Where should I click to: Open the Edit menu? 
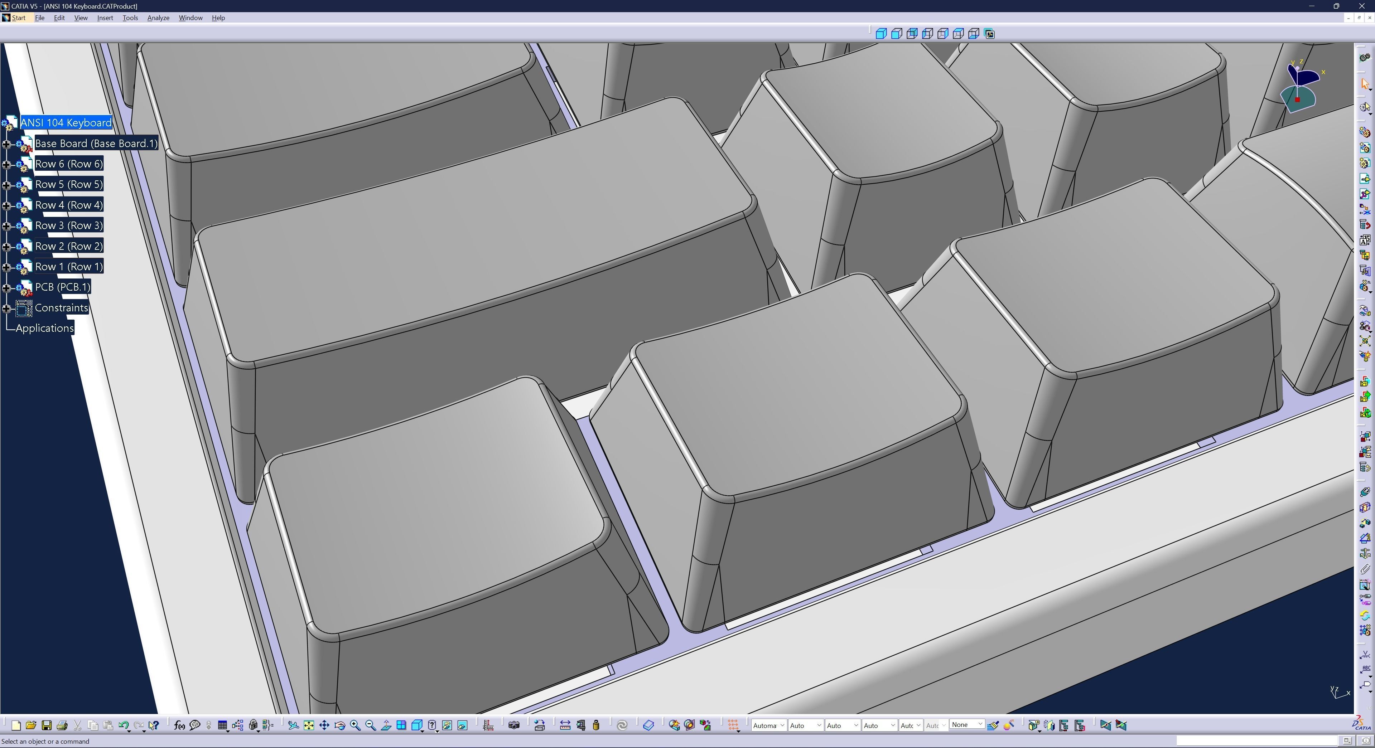pyautogui.click(x=59, y=18)
